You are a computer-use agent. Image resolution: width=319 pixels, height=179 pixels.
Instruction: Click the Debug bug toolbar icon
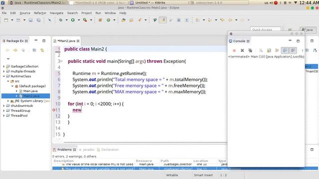coord(61,20)
